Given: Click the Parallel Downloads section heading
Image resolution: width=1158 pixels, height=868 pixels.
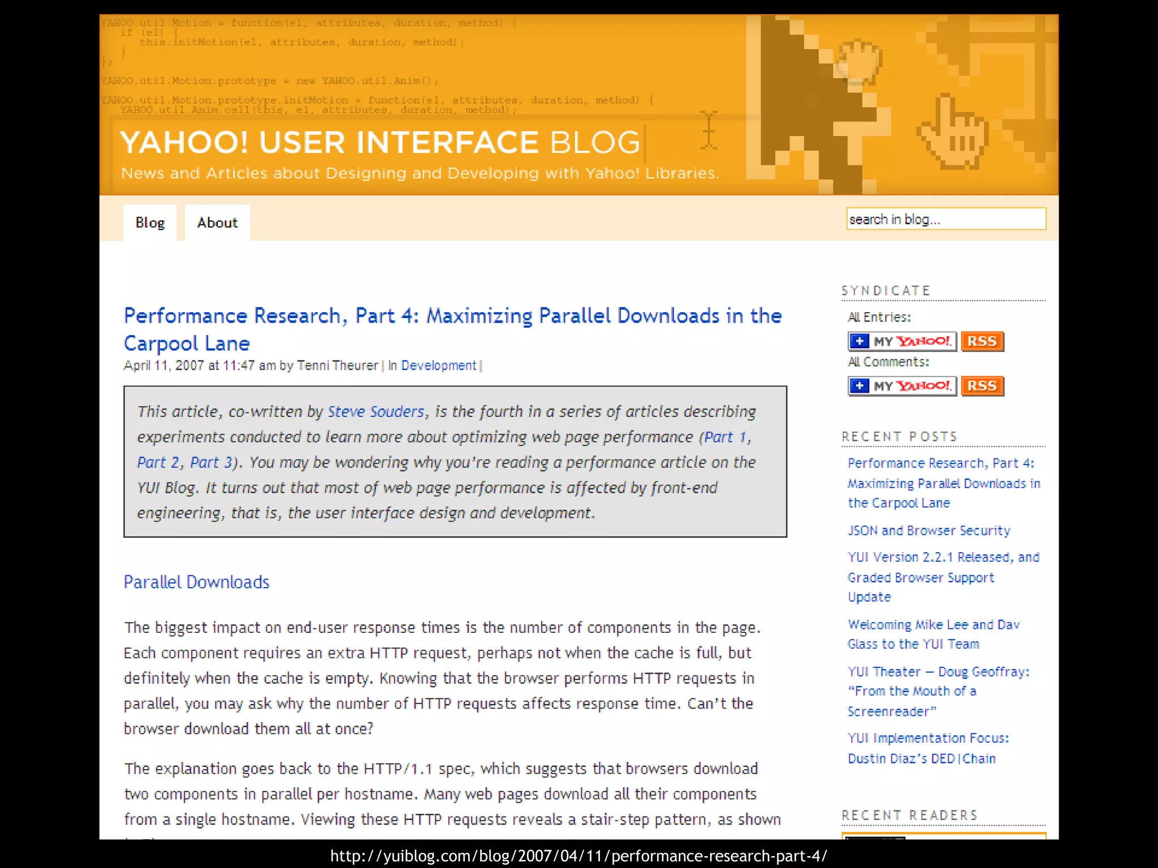Looking at the screenshot, I should (x=197, y=582).
